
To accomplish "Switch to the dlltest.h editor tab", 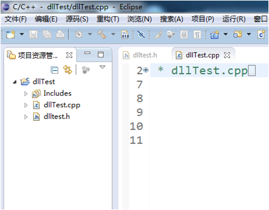I will click(x=140, y=55).
